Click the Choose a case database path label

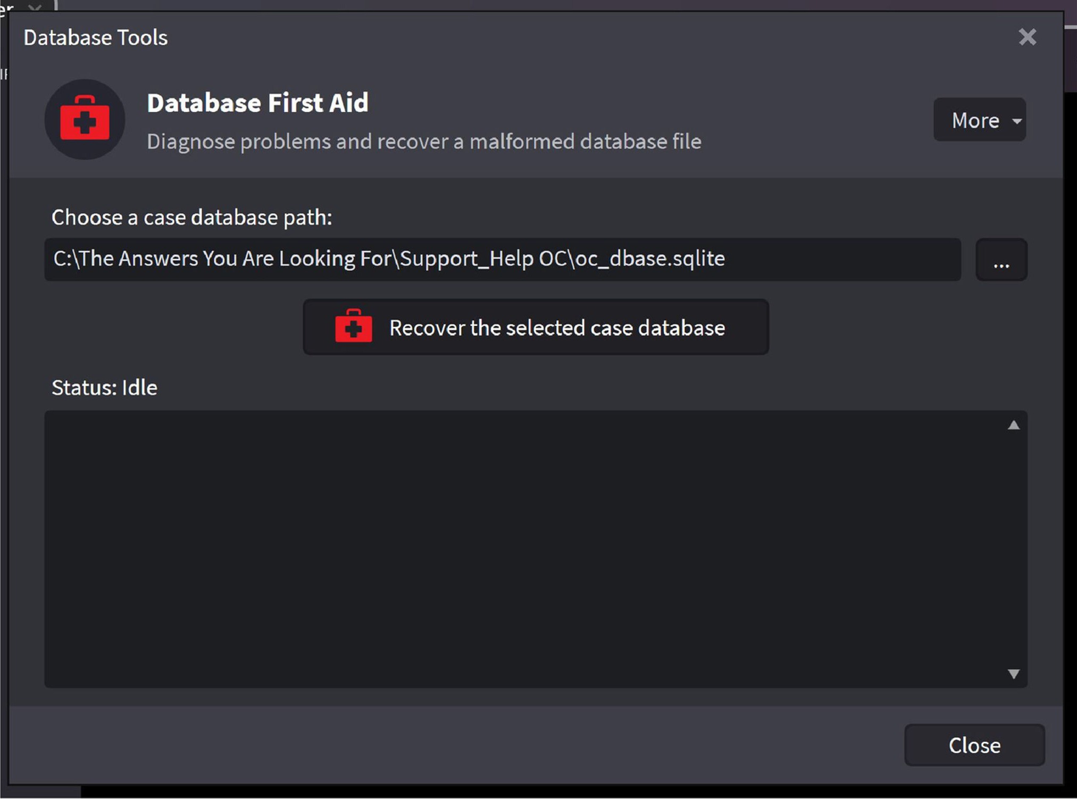point(191,217)
